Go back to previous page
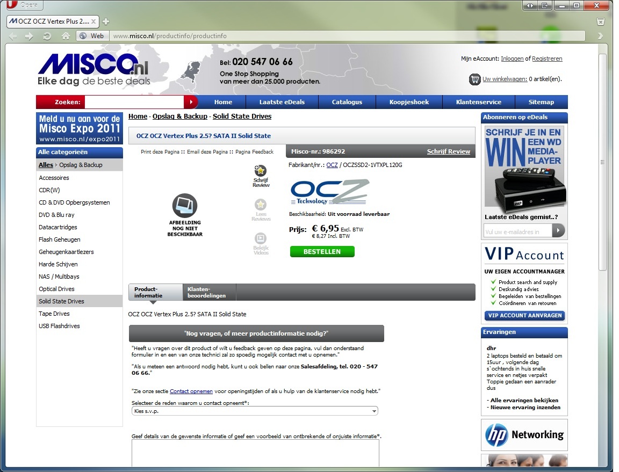The height and width of the screenshot is (472, 619). [13, 36]
